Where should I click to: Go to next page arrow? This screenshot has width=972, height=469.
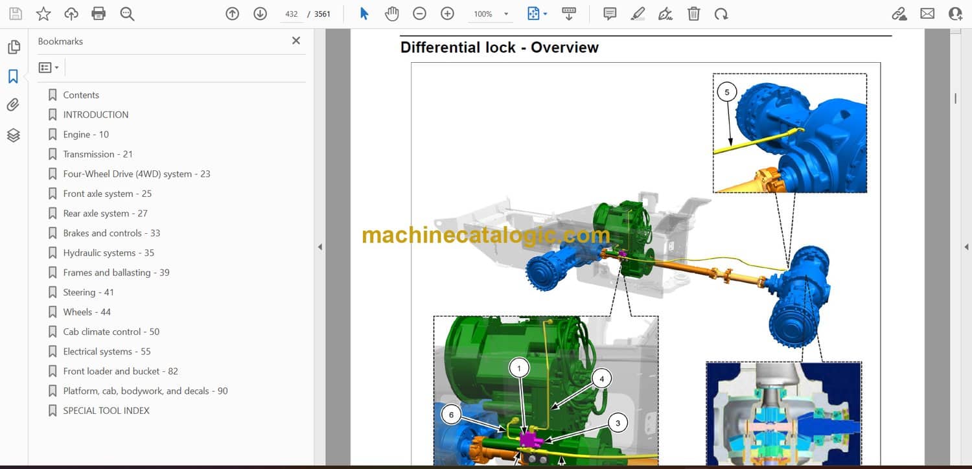260,14
